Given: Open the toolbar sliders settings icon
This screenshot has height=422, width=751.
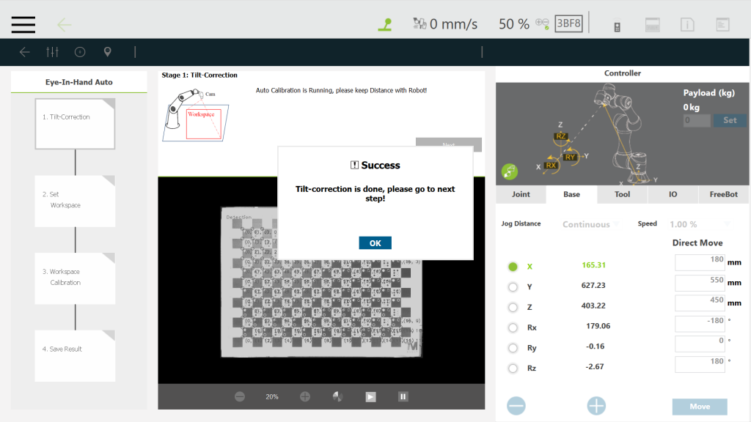Looking at the screenshot, I should [x=52, y=52].
